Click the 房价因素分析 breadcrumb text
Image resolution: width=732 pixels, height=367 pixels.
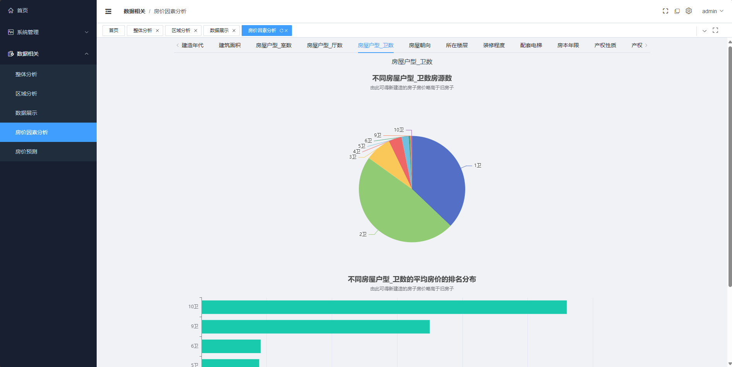coord(170,11)
